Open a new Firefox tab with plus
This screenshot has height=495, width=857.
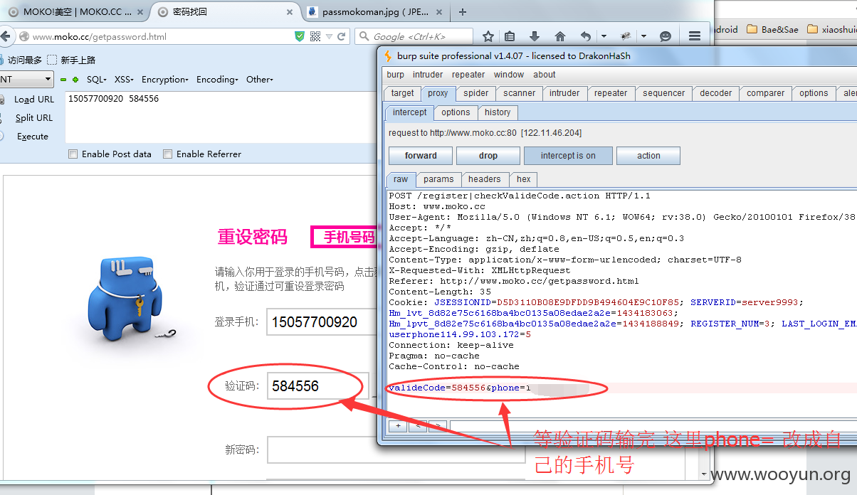463,11
